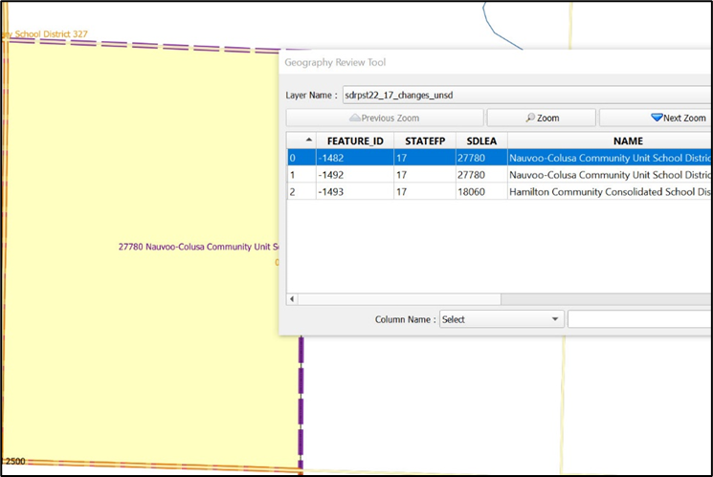Click the Layer Name field
Viewport: 713px width, 477px height.
[526, 96]
